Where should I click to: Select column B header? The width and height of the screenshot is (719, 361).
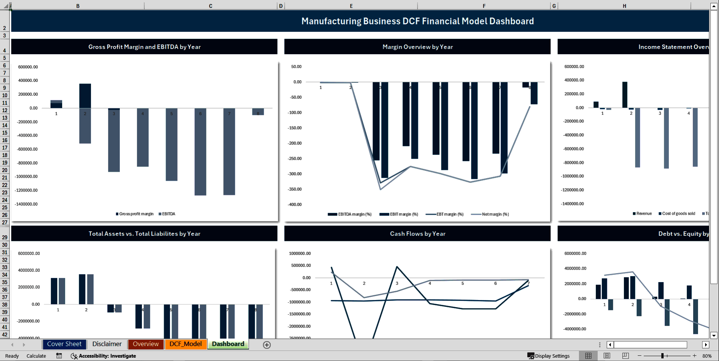coord(78,6)
